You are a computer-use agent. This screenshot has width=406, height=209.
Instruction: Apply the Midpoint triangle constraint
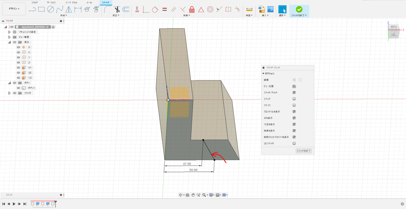click(x=201, y=9)
